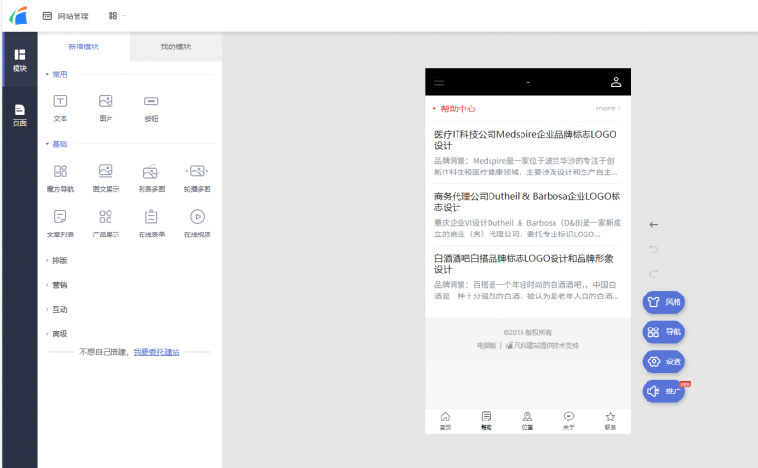Choose the 魔方导航 navigation module

click(x=60, y=172)
